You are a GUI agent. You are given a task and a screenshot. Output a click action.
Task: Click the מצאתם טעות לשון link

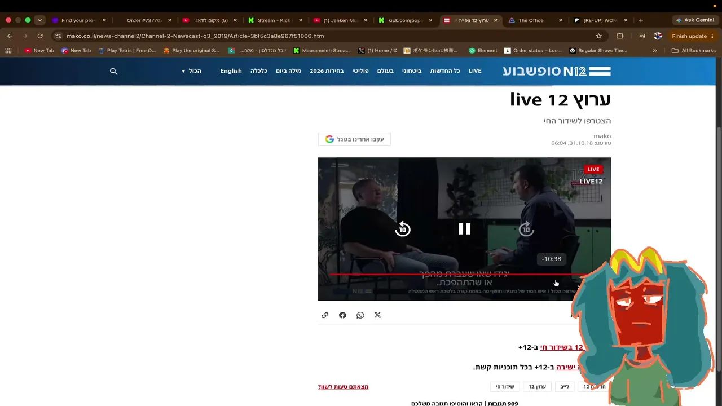pyautogui.click(x=343, y=387)
